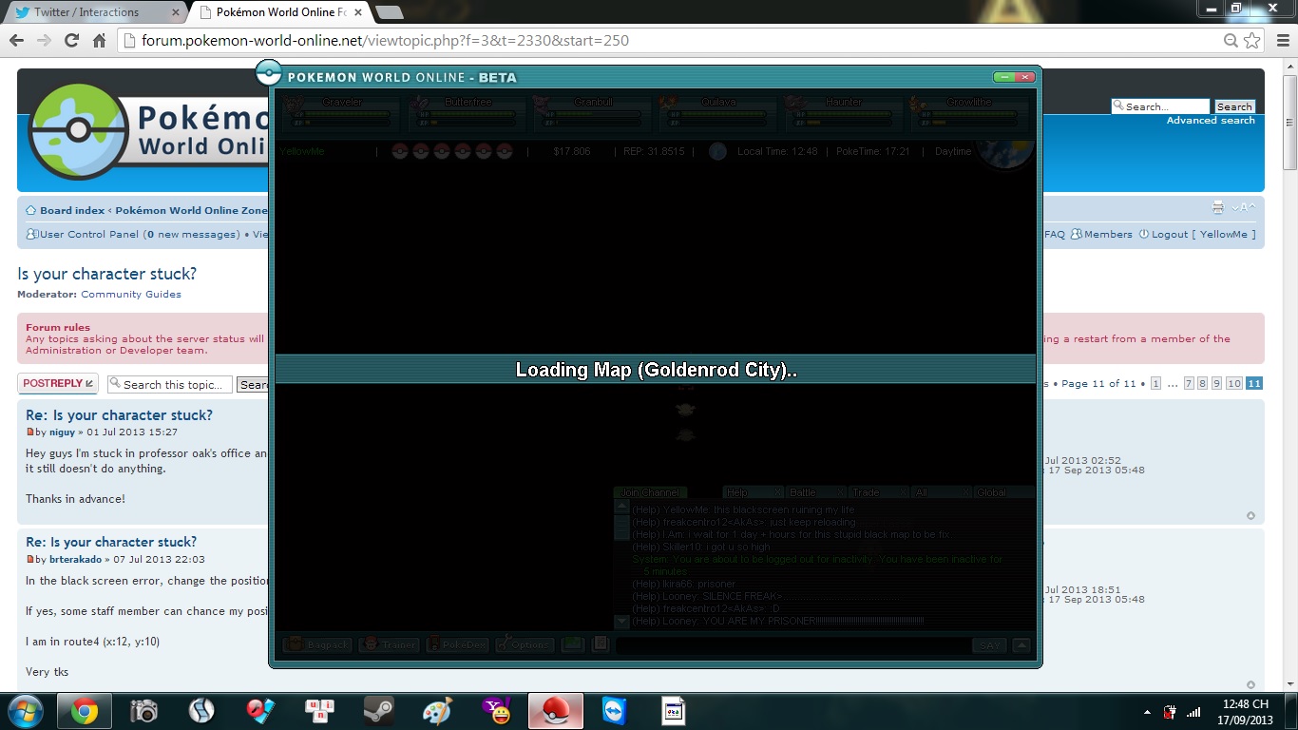Image resolution: width=1298 pixels, height=730 pixels.
Task: Switch to the Global chat channel tab
Action: [1003, 492]
